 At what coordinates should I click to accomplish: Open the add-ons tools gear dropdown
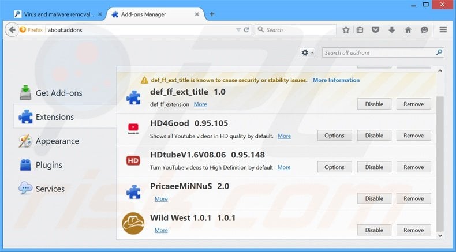[308, 52]
